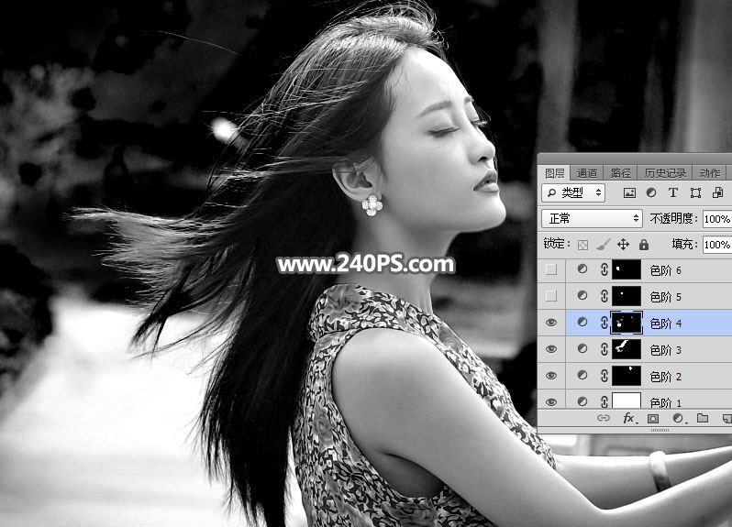Filter layers by adjustment layer icon
732x527 pixels.
point(651,192)
